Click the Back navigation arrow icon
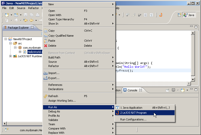Screen dimensions: 201x135 coord(31,20)
